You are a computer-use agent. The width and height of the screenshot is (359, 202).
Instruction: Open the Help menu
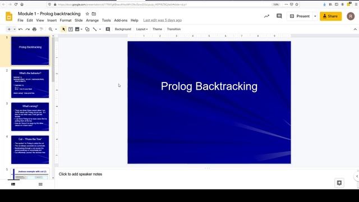pos(135,20)
